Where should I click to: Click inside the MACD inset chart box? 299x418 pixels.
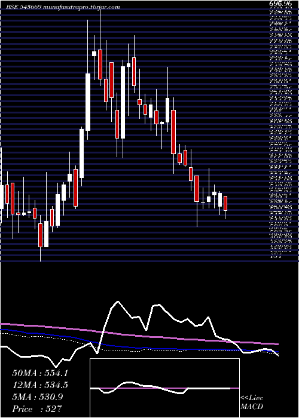[x=164, y=388]
